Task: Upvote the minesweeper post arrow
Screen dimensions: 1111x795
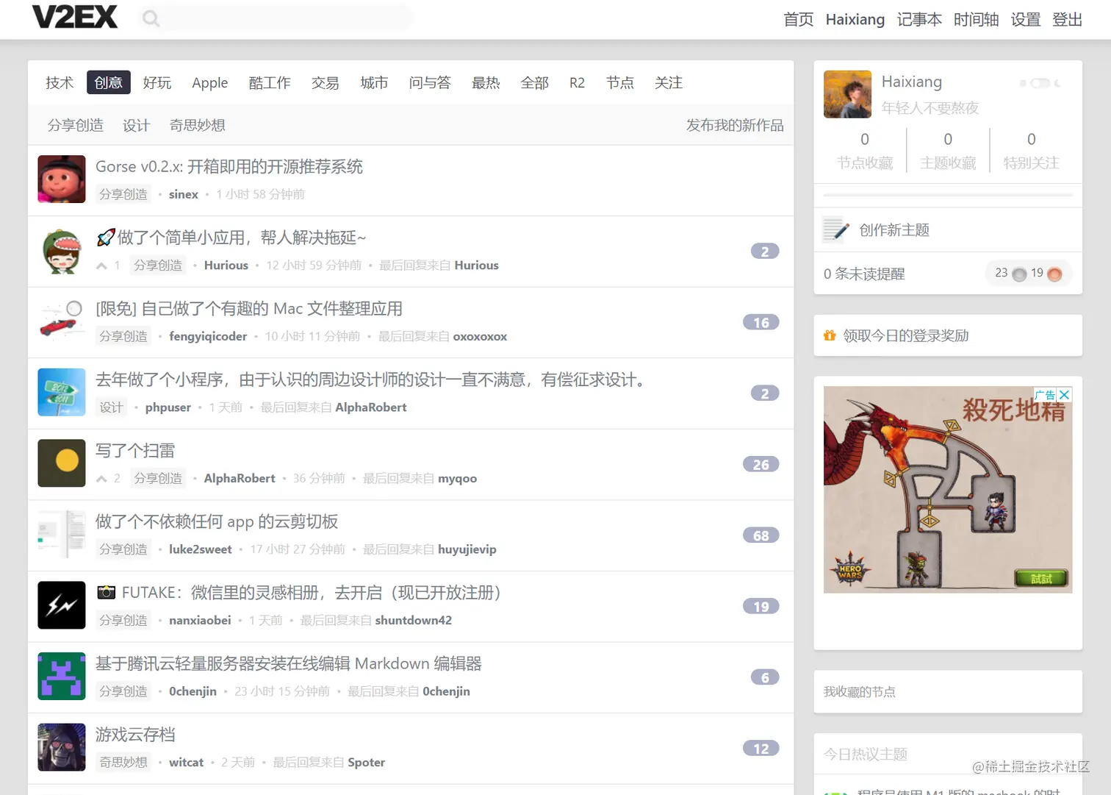Action: pos(101,479)
